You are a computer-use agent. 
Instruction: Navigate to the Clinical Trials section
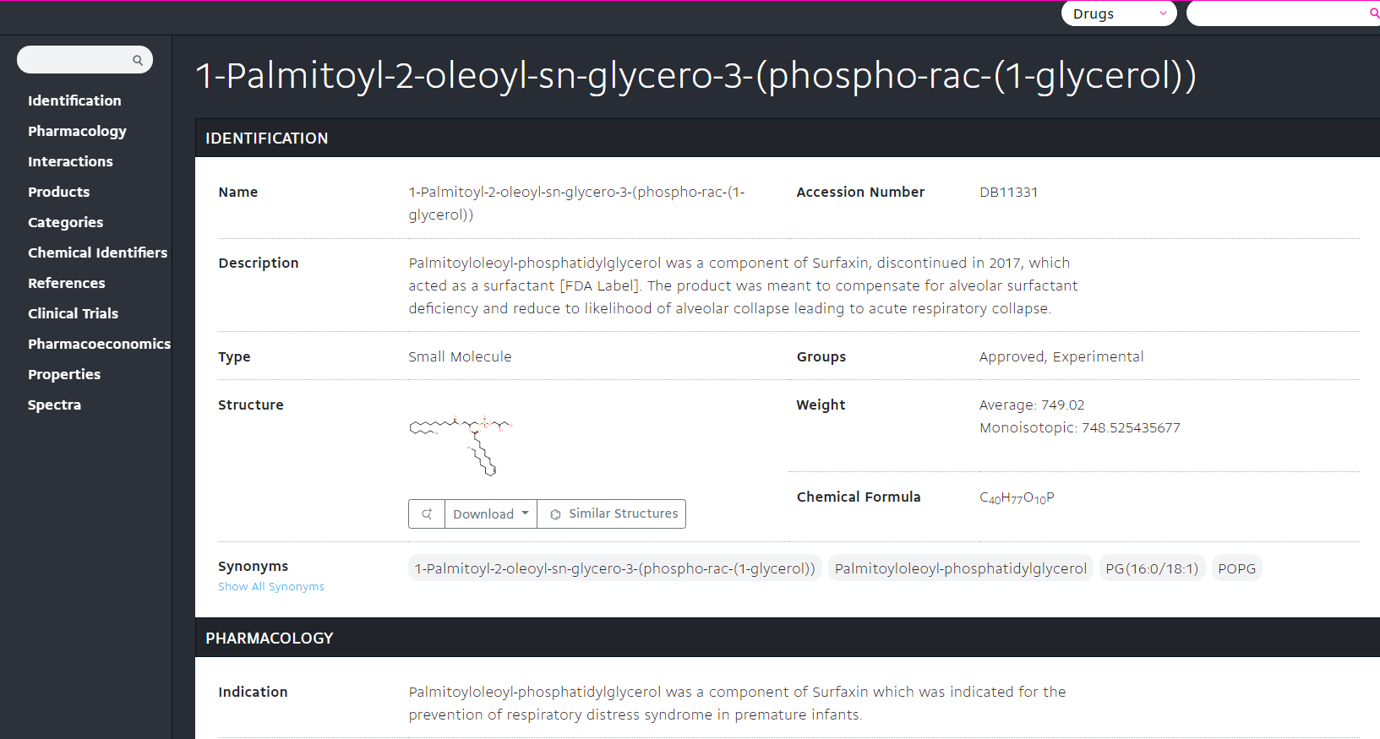point(73,313)
